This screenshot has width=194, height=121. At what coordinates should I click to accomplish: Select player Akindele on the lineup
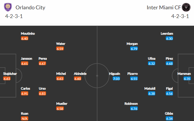coord(80,74)
